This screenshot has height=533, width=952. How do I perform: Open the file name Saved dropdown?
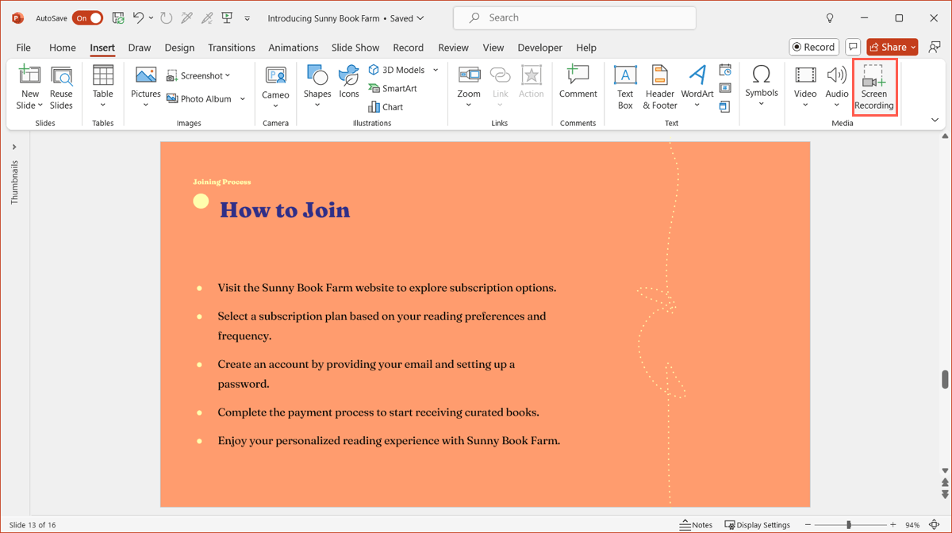tap(346, 17)
